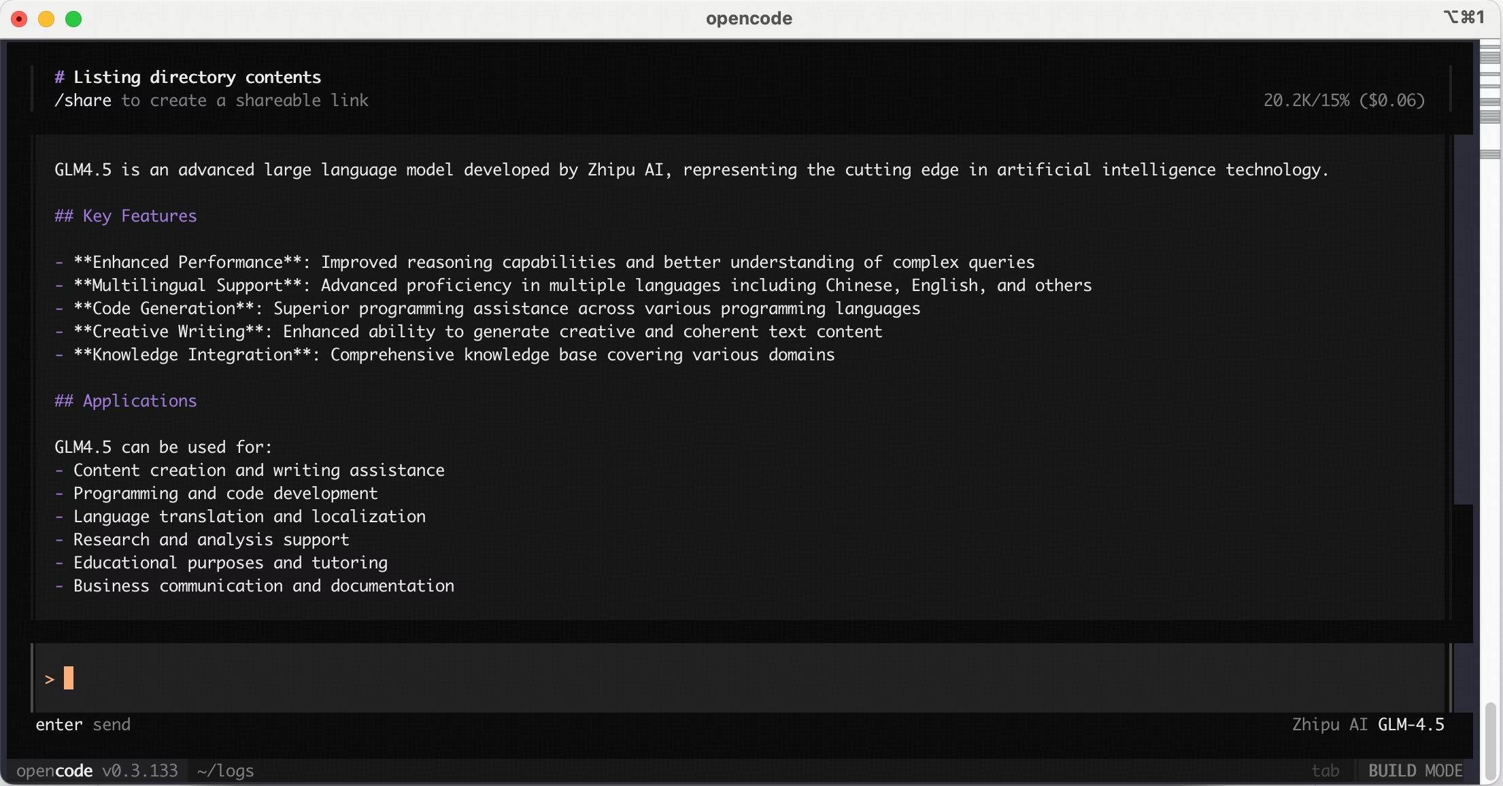Click the prompt caret > symbol

(x=50, y=678)
